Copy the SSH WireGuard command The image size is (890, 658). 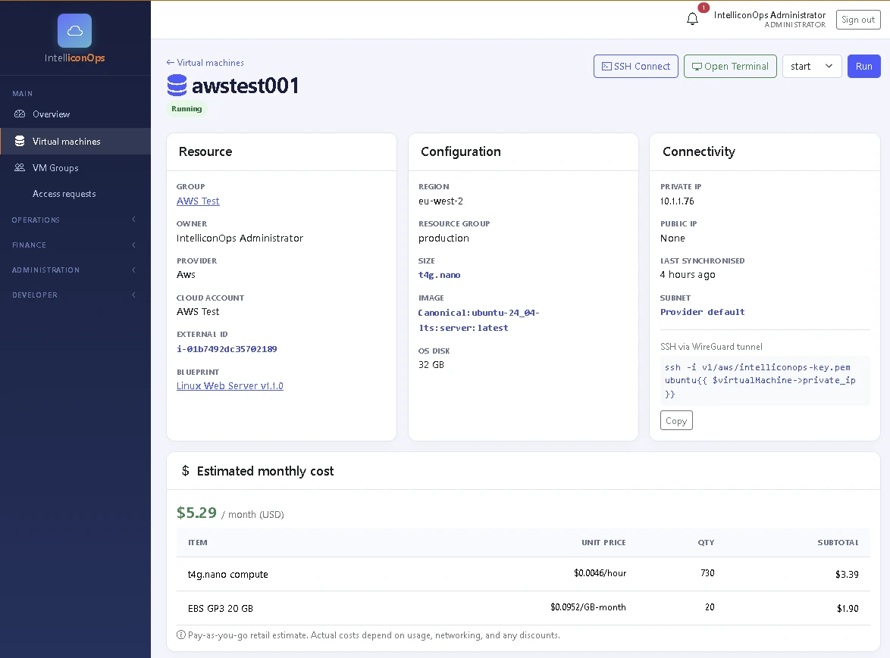click(x=676, y=420)
